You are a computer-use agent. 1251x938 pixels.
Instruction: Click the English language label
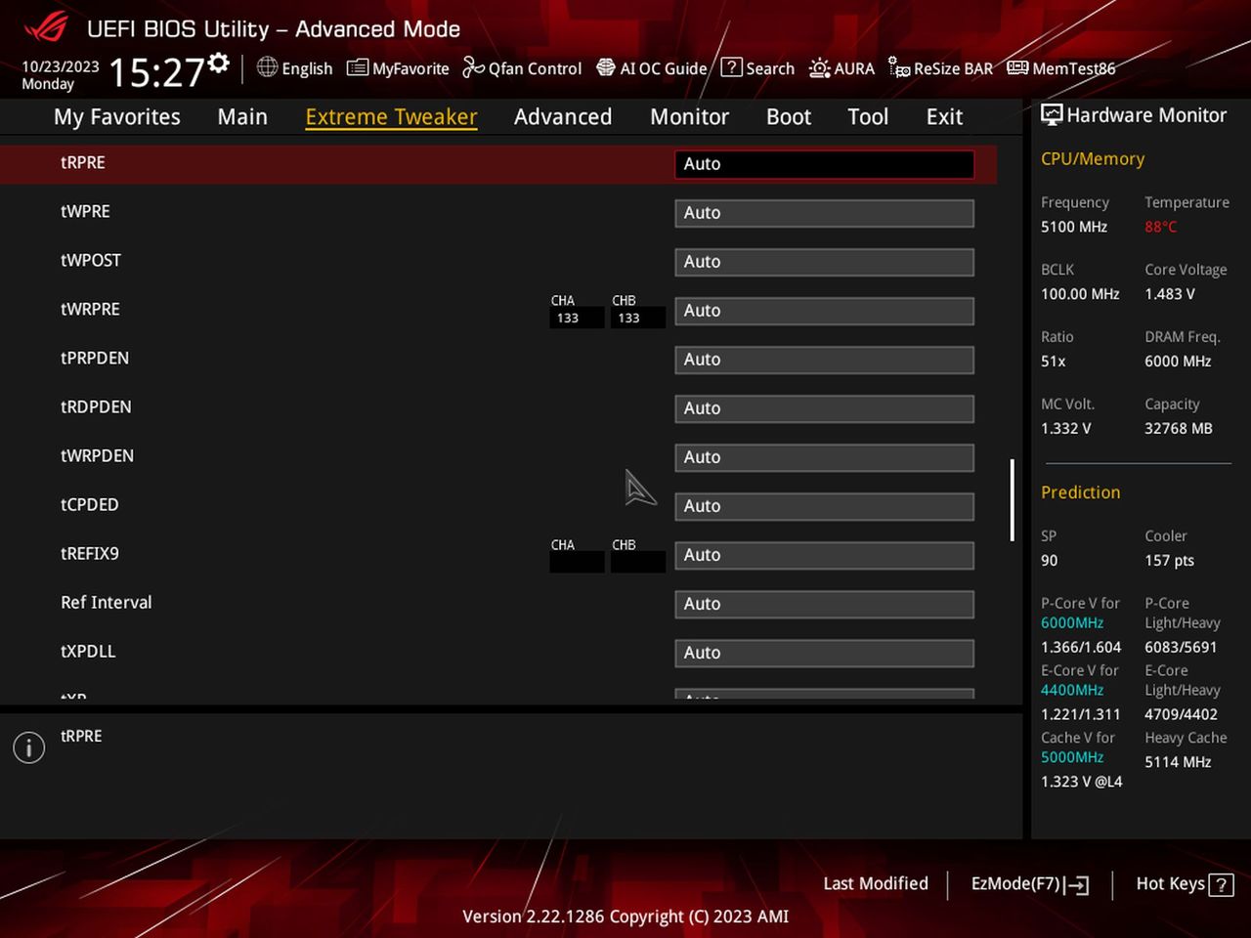tap(307, 68)
